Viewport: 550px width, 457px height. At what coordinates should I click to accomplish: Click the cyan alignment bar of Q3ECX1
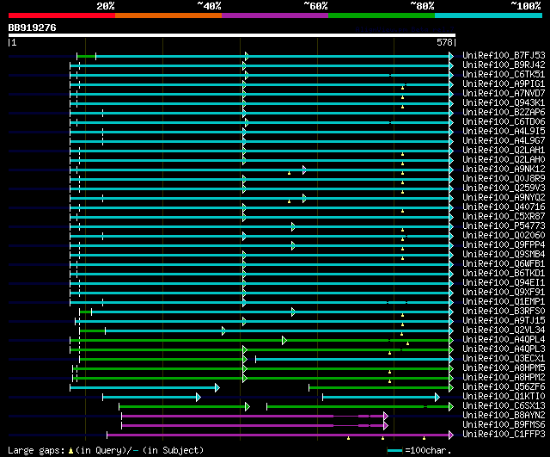[354, 360]
